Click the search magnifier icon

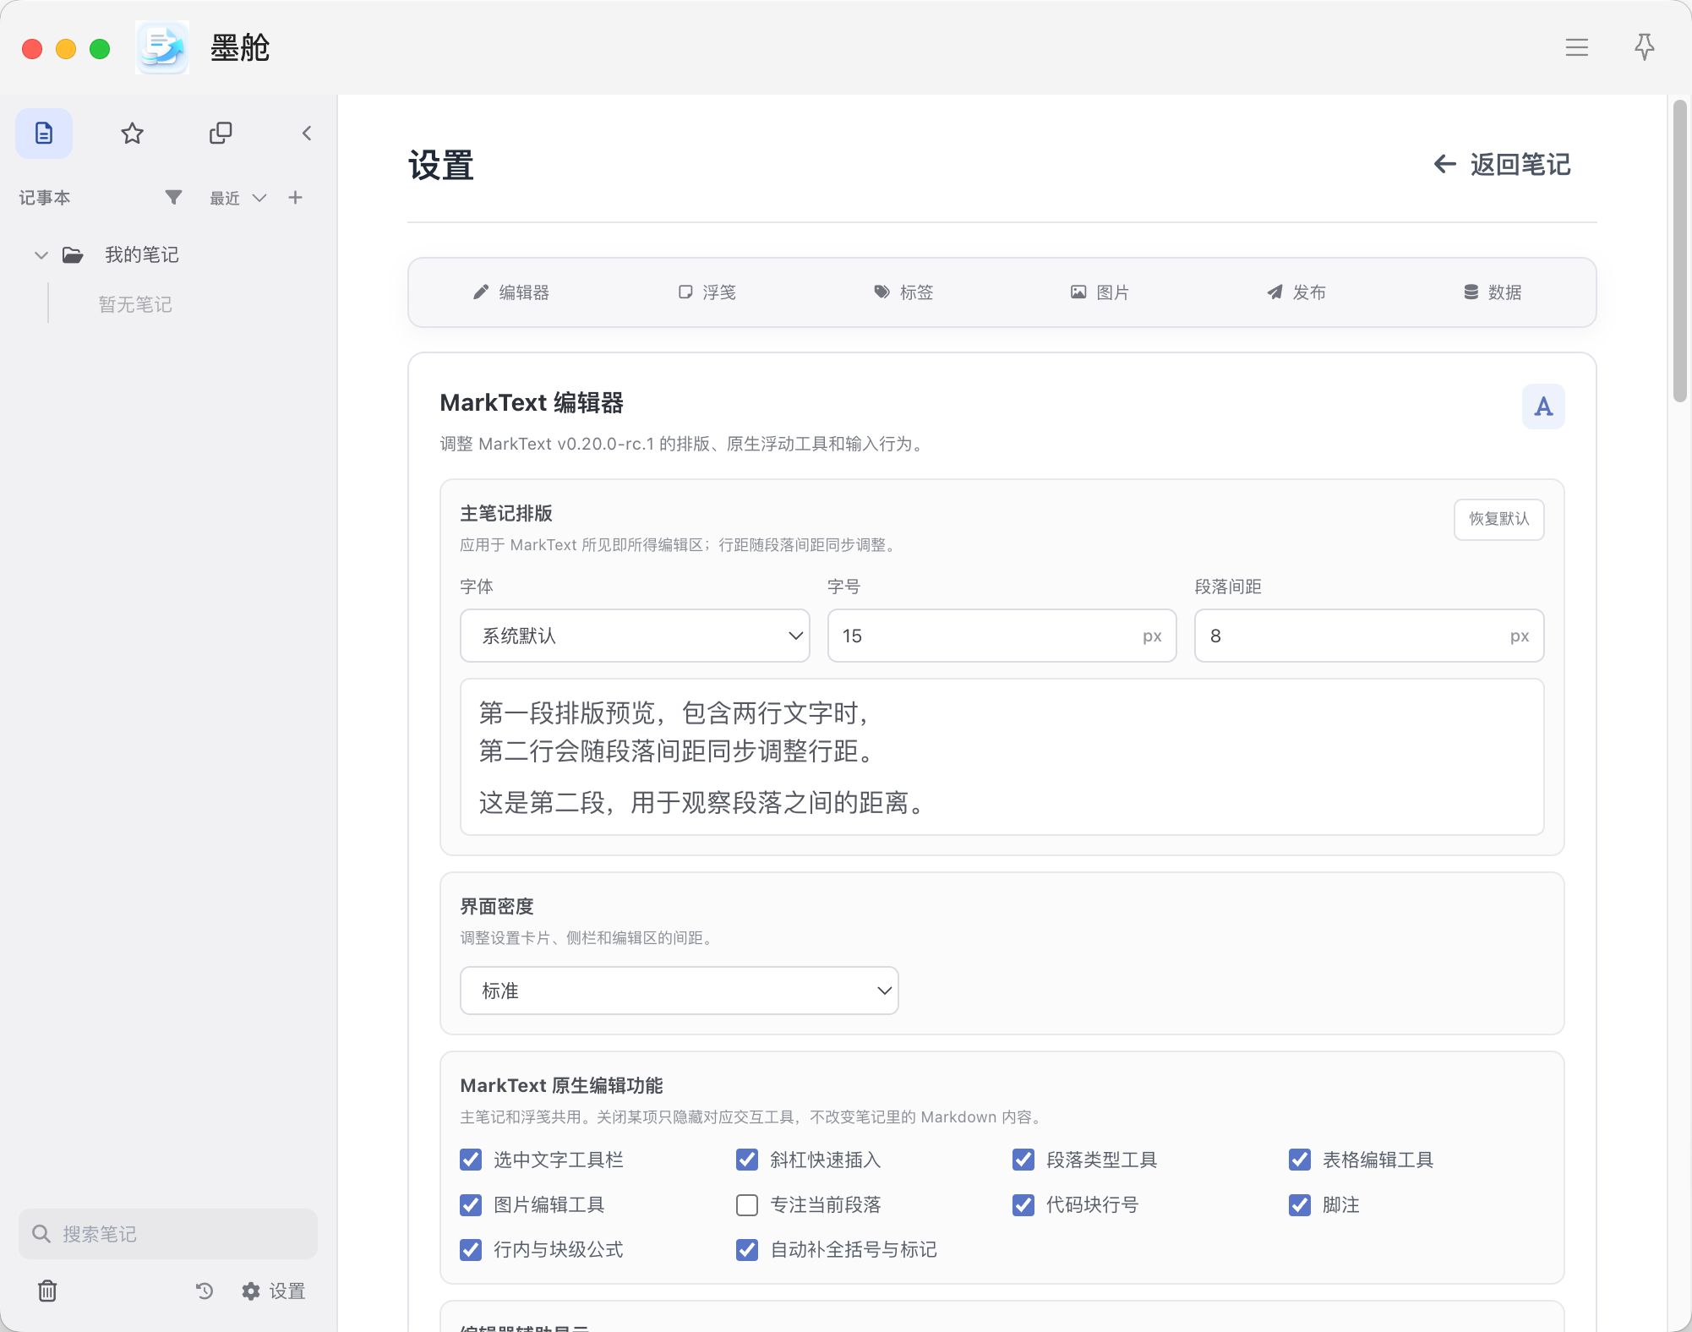[41, 1234]
